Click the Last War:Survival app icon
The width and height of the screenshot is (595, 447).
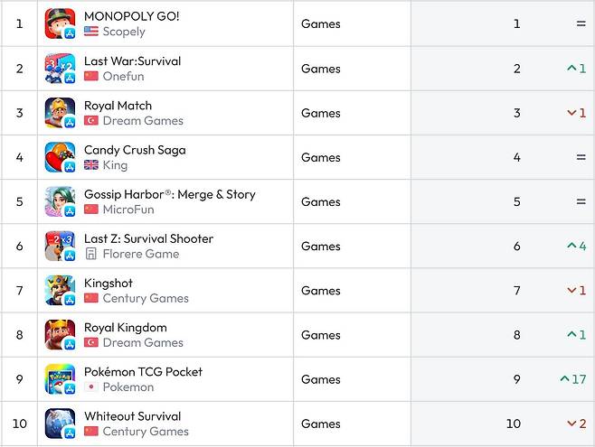(x=60, y=69)
